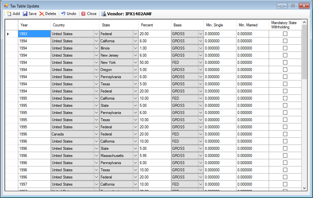313x198 pixels.
Task: Open Country dropdown for 1993 row
Action: pyautogui.click(x=96, y=34)
